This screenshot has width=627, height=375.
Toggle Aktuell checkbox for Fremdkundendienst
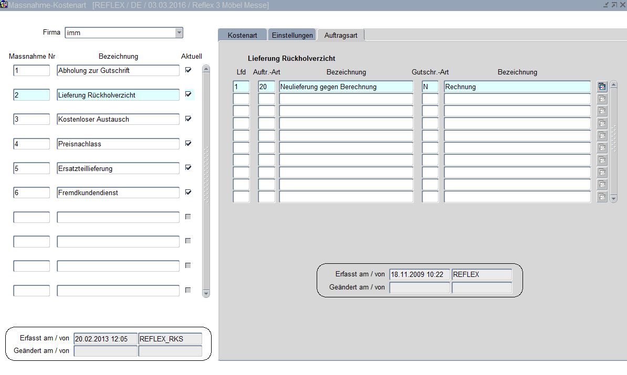coord(188,192)
